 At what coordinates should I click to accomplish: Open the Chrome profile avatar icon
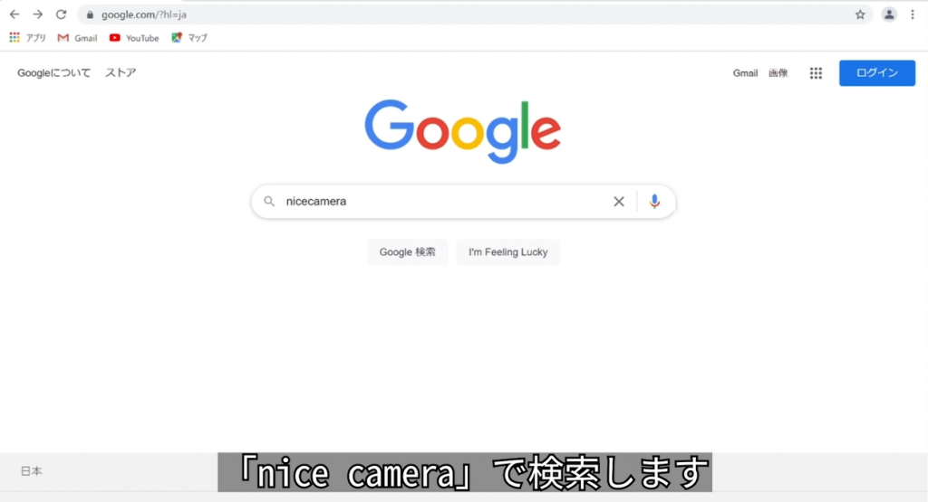point(889,14)
